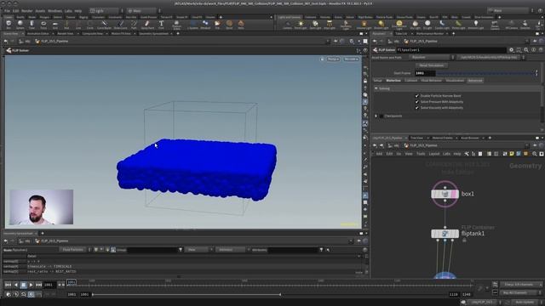Image resolution: width=545 pixels, height=306 pixels.
Task: Select the Tube shelf tool
Action: point(32,25)
